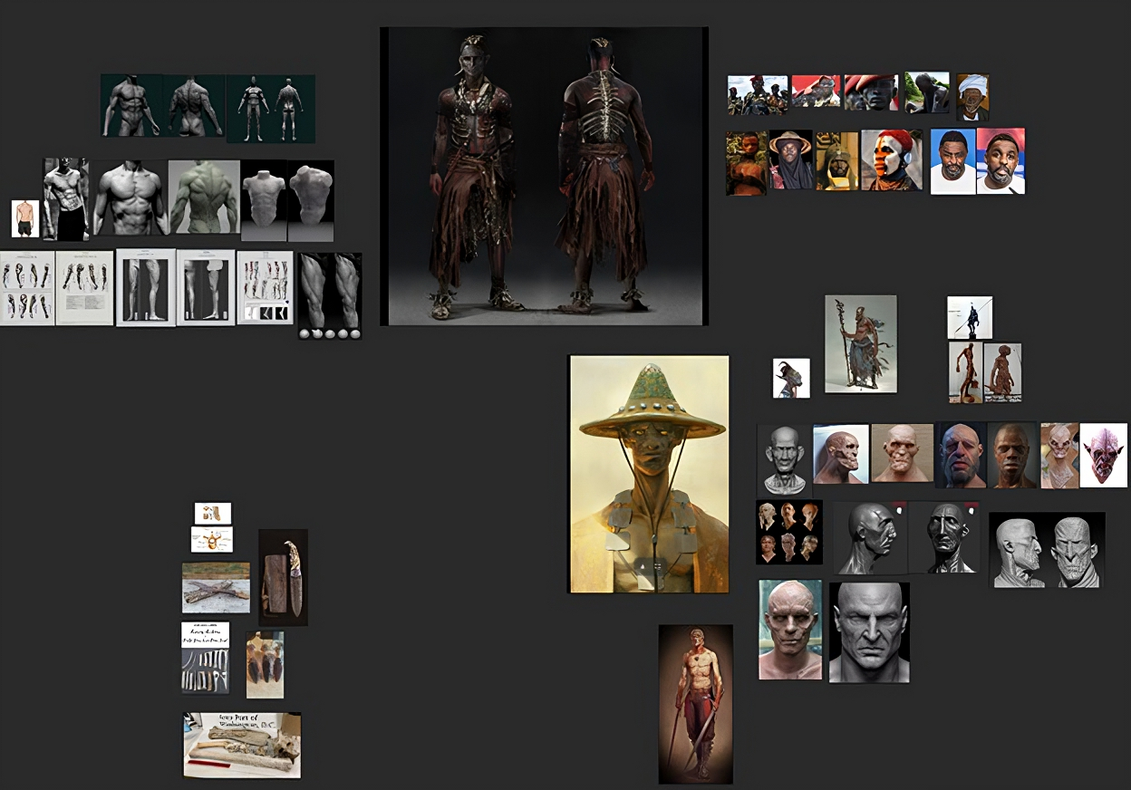Select the tiny bone fragments image on white
Viewport: 1131px width, 790px height.
[213, 514]
